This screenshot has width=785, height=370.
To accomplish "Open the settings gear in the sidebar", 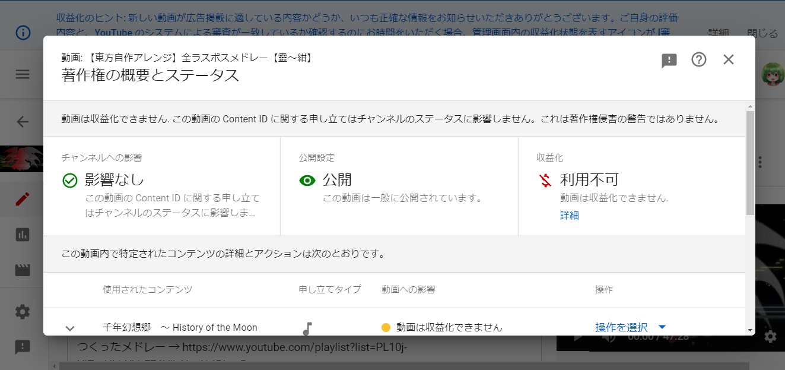I will [22, 311].
